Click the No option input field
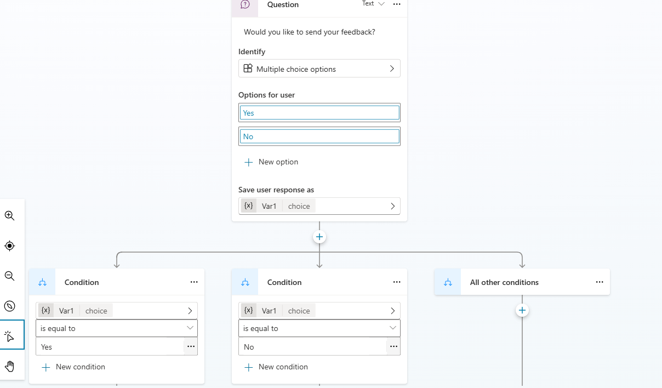The height and width of the screenshot is (388, 662). pos(319,136)
